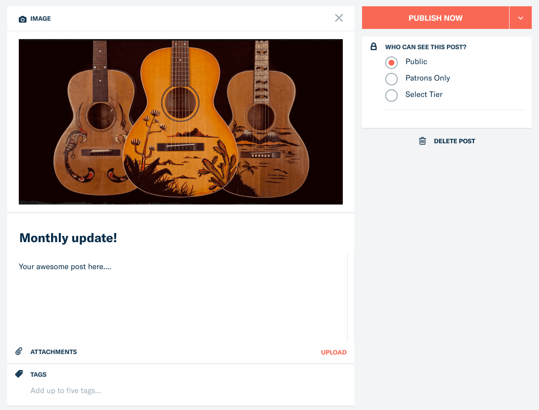Image resolution: width=539 pixels, height=410 pixels.
Task: Open the publish options dropdown arrow
Action: coord(520,18)
